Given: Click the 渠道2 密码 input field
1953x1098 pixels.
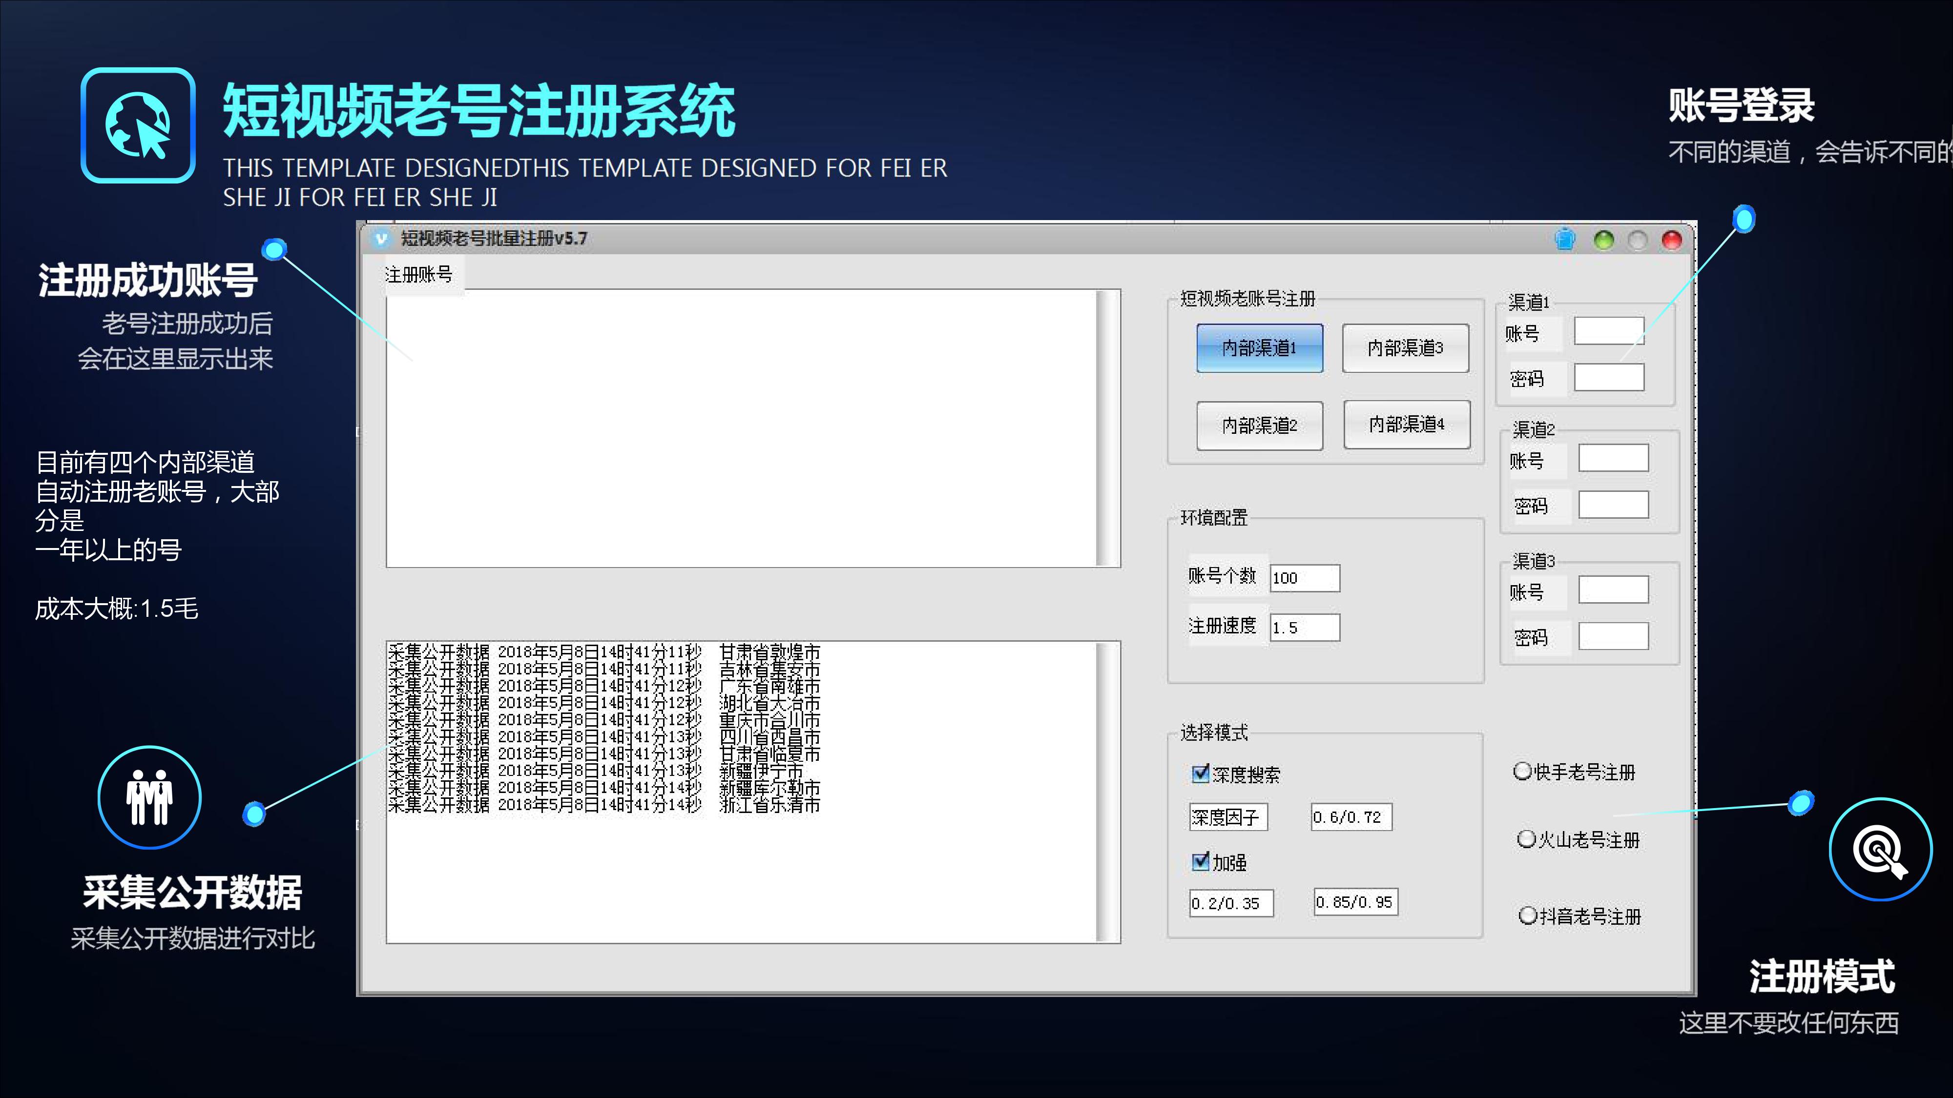Looking at the screenshot, I should click(x=1613, y=505).
